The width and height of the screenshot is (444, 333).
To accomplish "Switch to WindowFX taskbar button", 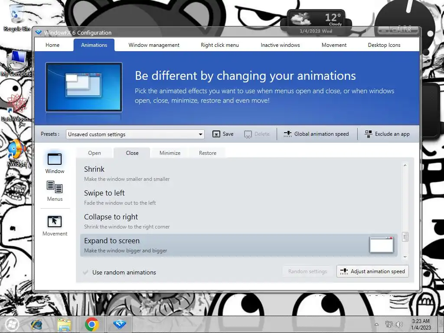I will pos(120,324).
